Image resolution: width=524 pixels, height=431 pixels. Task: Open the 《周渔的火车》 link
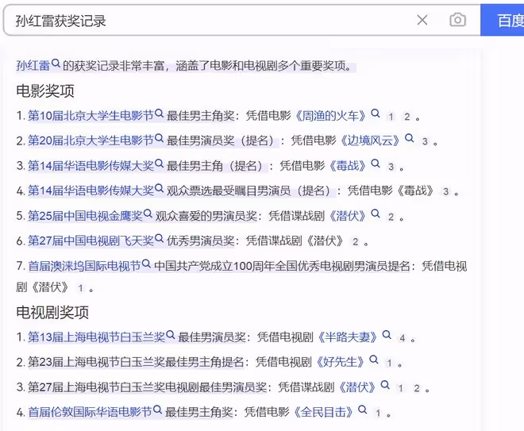(x=331, y=116)
